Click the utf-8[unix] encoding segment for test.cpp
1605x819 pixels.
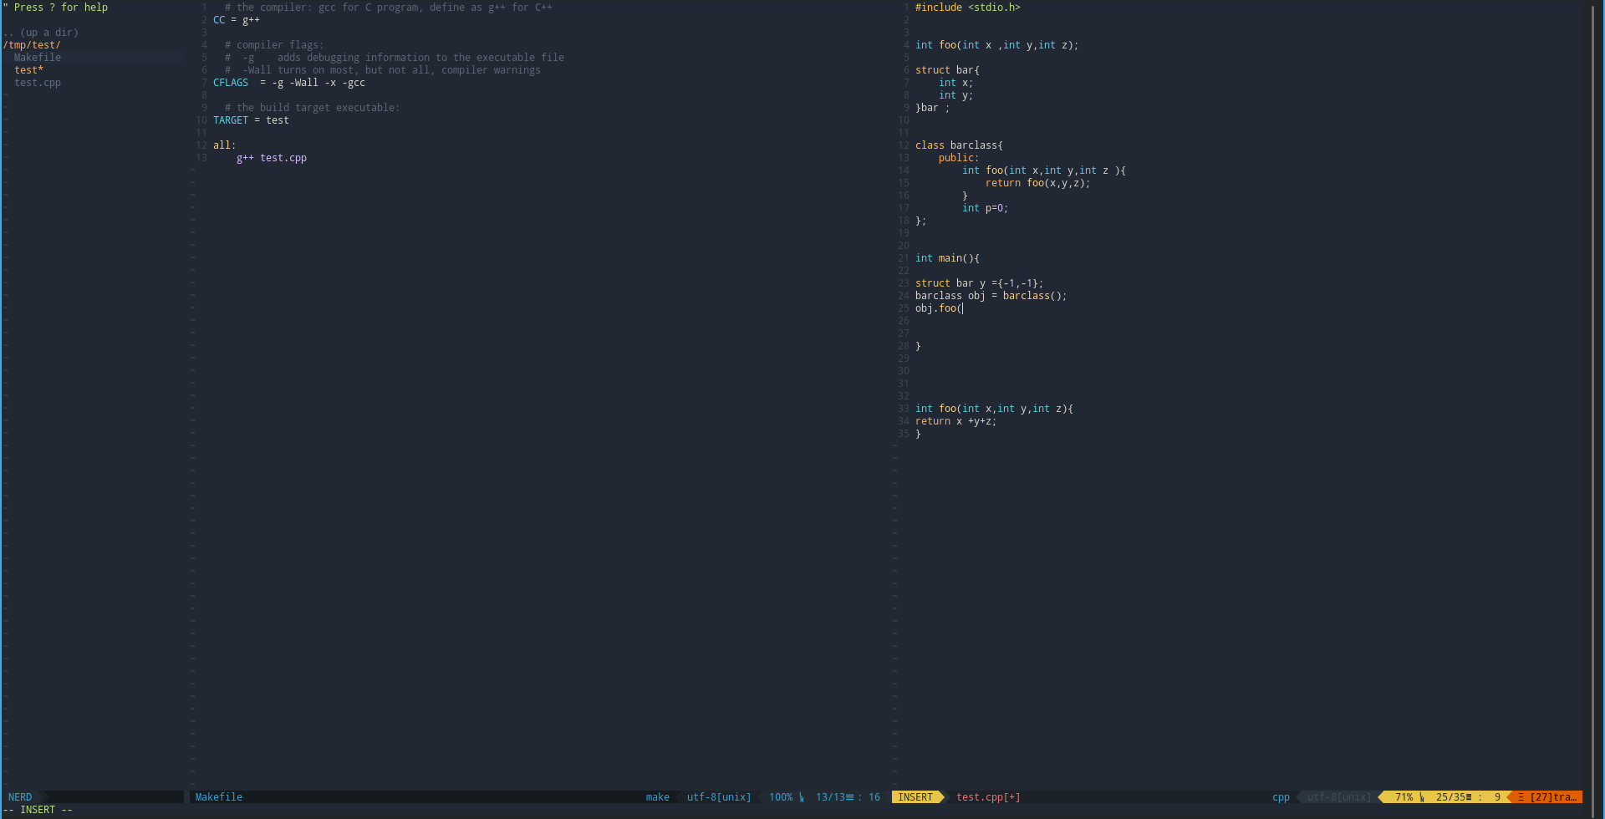[1336, 796]
